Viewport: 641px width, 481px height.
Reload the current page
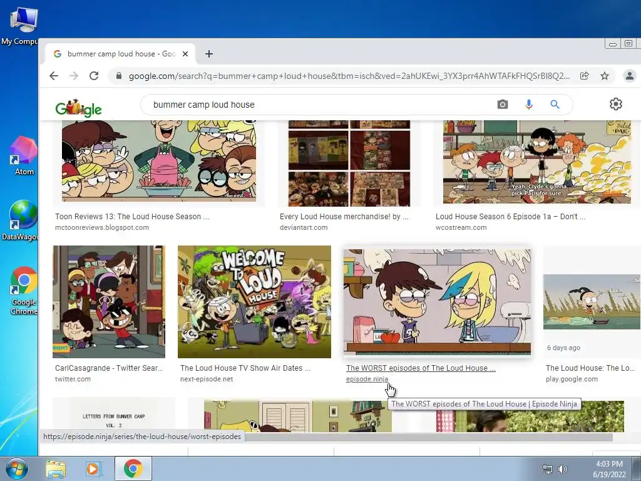pos(94,76)
